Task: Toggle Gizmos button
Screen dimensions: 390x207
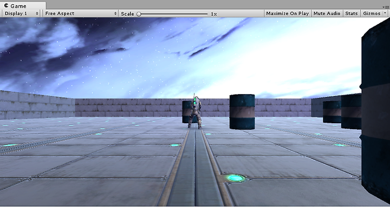Action: point(372,14)
